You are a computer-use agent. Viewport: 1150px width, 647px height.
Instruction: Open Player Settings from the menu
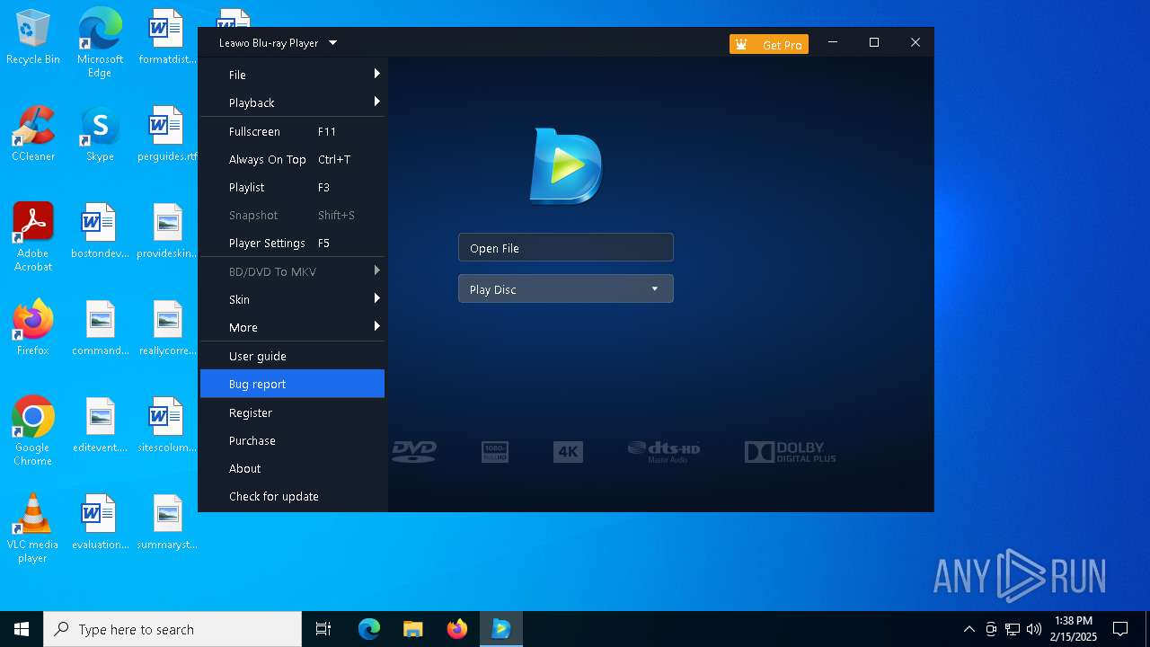click(x=293, y=243)
